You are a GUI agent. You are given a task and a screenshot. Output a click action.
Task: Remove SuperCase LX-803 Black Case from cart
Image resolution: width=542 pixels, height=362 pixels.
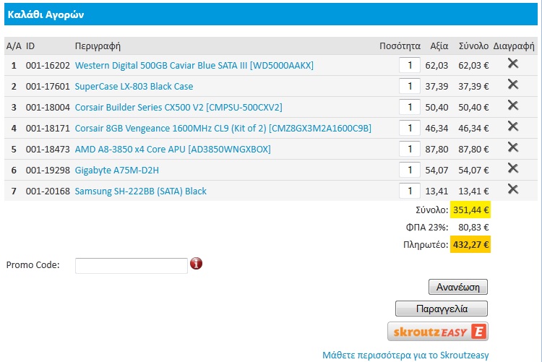pyautogui.click(x=513, y=85)
